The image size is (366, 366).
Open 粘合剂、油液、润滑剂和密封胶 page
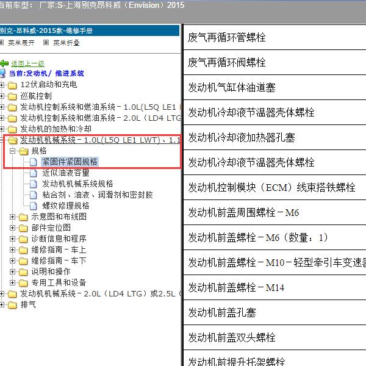pos(98,195)
